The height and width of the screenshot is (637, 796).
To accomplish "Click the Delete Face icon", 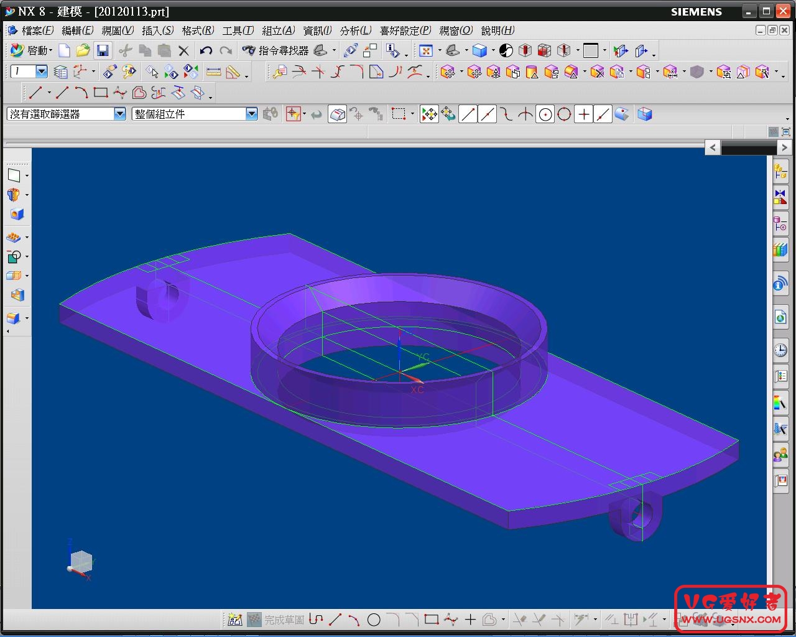I will tap(598, 72).
